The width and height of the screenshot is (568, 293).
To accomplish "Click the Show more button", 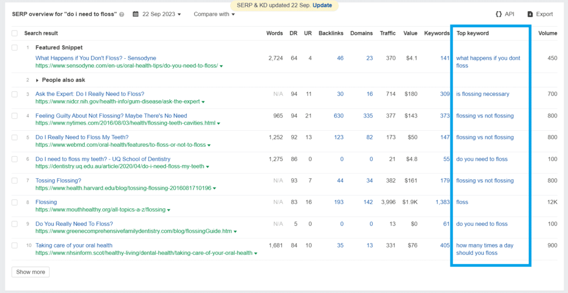I will click(31, 272).
